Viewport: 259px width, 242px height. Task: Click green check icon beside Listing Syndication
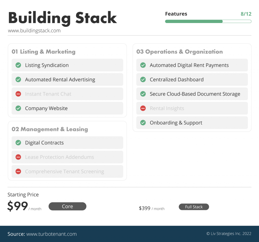click(18, 65)
